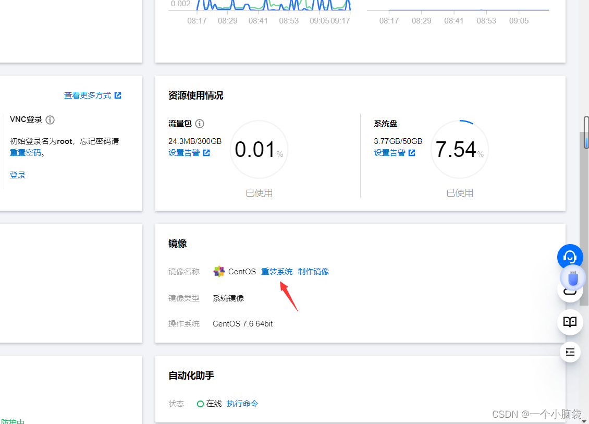
Task: Open 执行命令 in 自动化助手
Action: [242, 403]
